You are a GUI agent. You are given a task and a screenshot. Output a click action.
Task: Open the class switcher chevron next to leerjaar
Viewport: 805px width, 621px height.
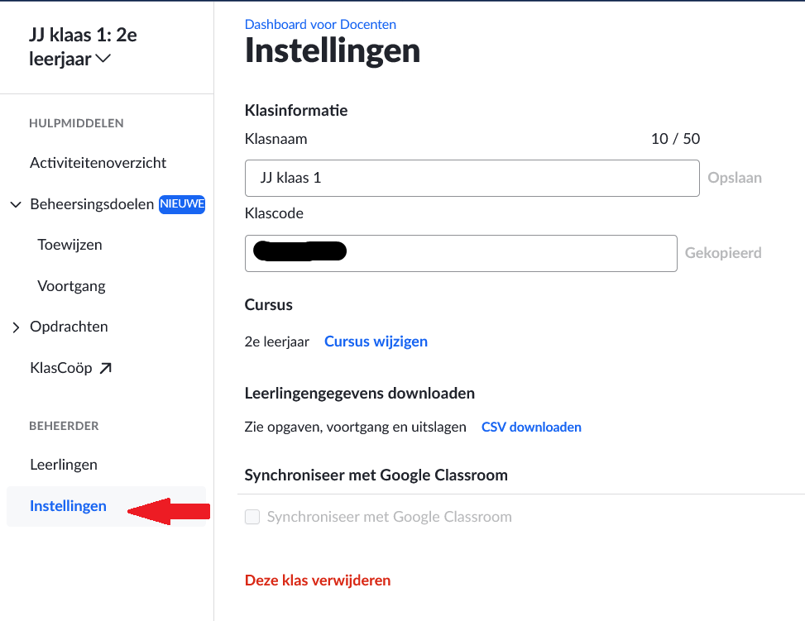[x=103, y=59]
